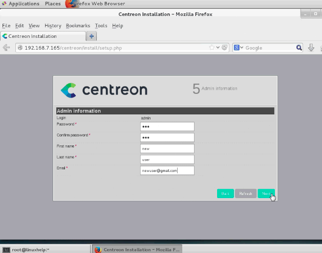Click the magnifier search icon
Image resolution: width=322 pixels, height=253 pixels.
click(299, 48)
